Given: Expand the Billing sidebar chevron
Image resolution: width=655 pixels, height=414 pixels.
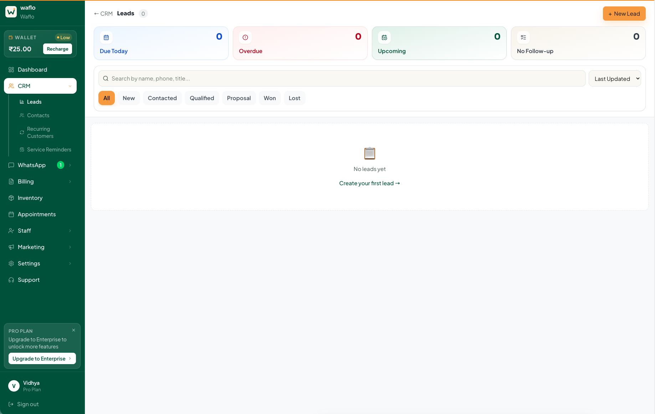Looking at the screenshot, I should pyautogui.click(x=70, y=181).
